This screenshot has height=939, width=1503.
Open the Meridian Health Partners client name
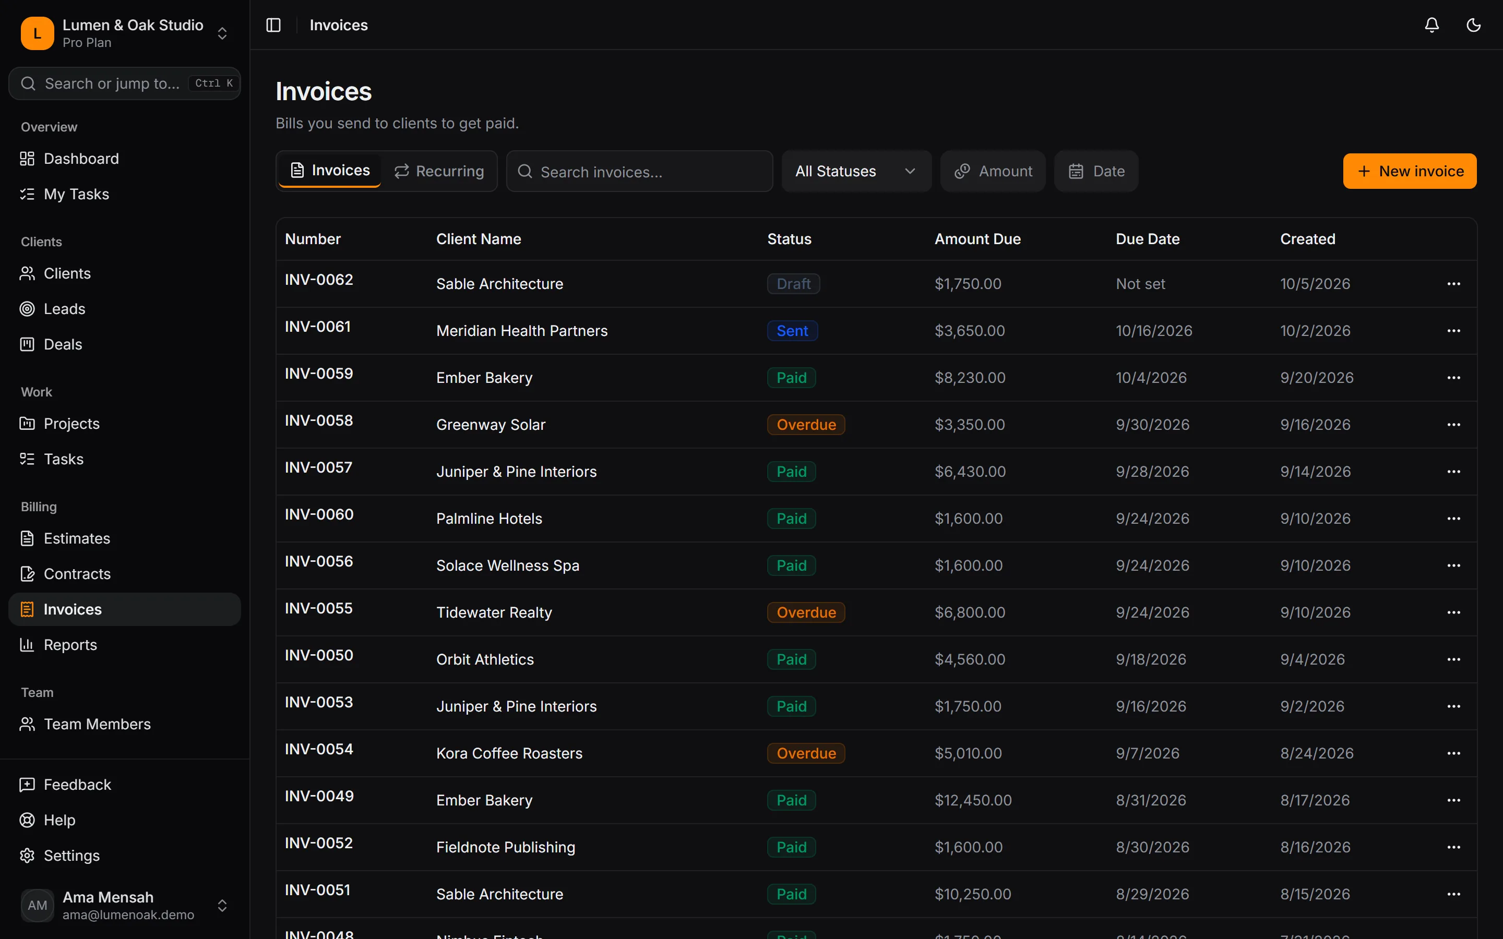(522, 331)
